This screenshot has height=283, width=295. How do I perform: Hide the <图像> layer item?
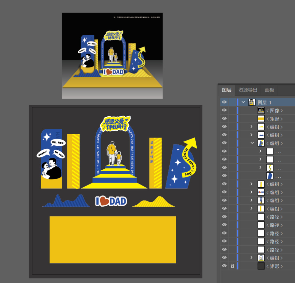click(224, 110)
